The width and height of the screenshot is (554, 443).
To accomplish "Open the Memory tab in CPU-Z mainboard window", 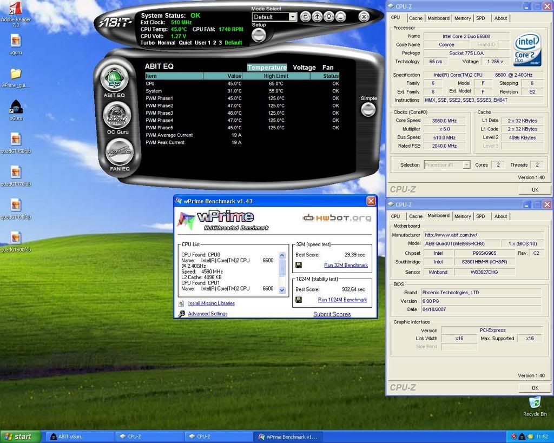I will click(463, 216).
